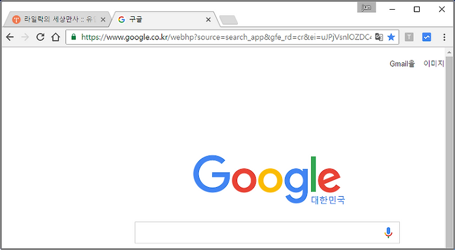Toggle the blue bookmark star
The width and height of the screenshot is (455, 250).
pos(391,37)
